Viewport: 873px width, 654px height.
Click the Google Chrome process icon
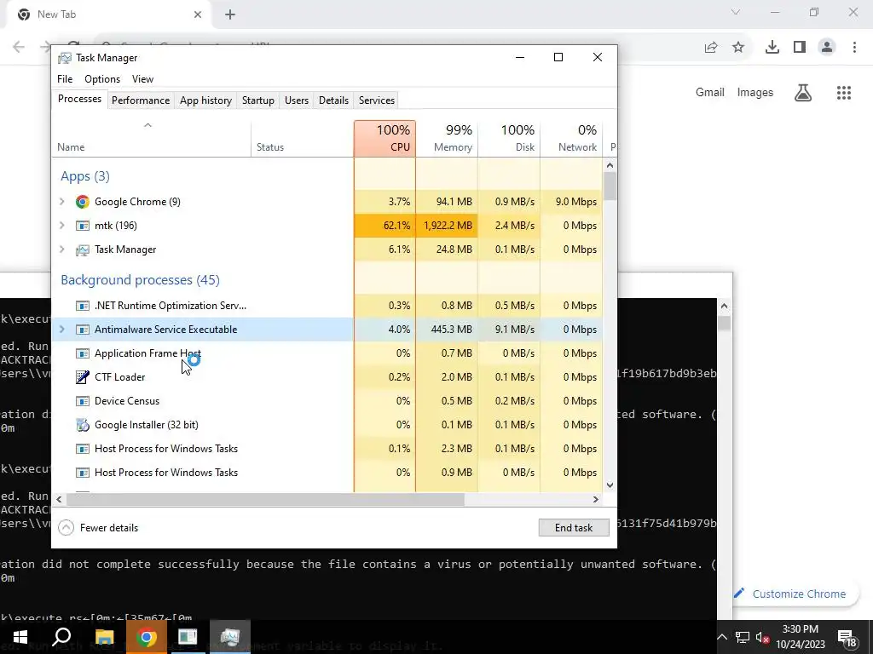point(83,202)
